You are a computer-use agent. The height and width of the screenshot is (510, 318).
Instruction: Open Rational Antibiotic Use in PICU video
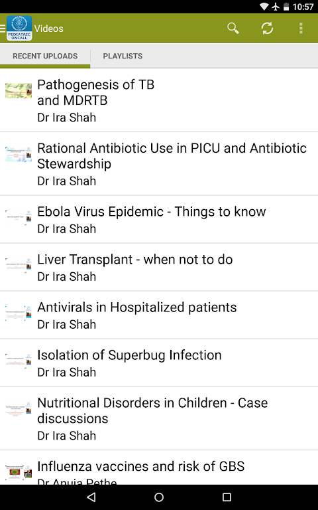pyautogui.click(x=159, y=163)
